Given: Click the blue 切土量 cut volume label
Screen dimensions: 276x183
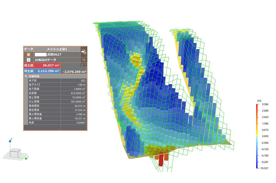Looking at the screenshot, I should (x=28, y=71).
